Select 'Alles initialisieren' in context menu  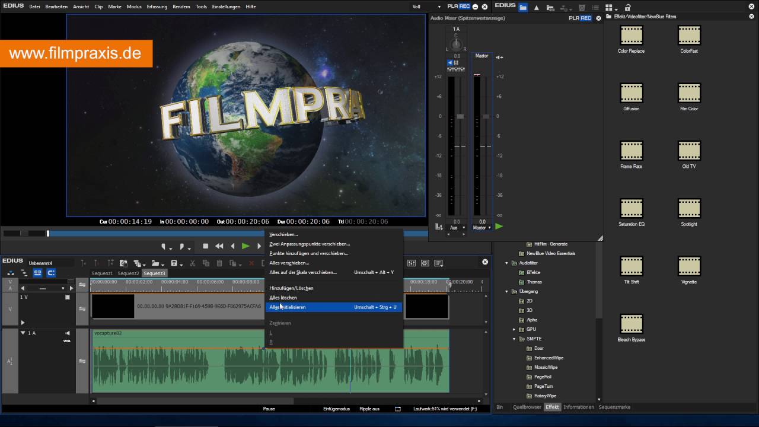pos(334,307)
